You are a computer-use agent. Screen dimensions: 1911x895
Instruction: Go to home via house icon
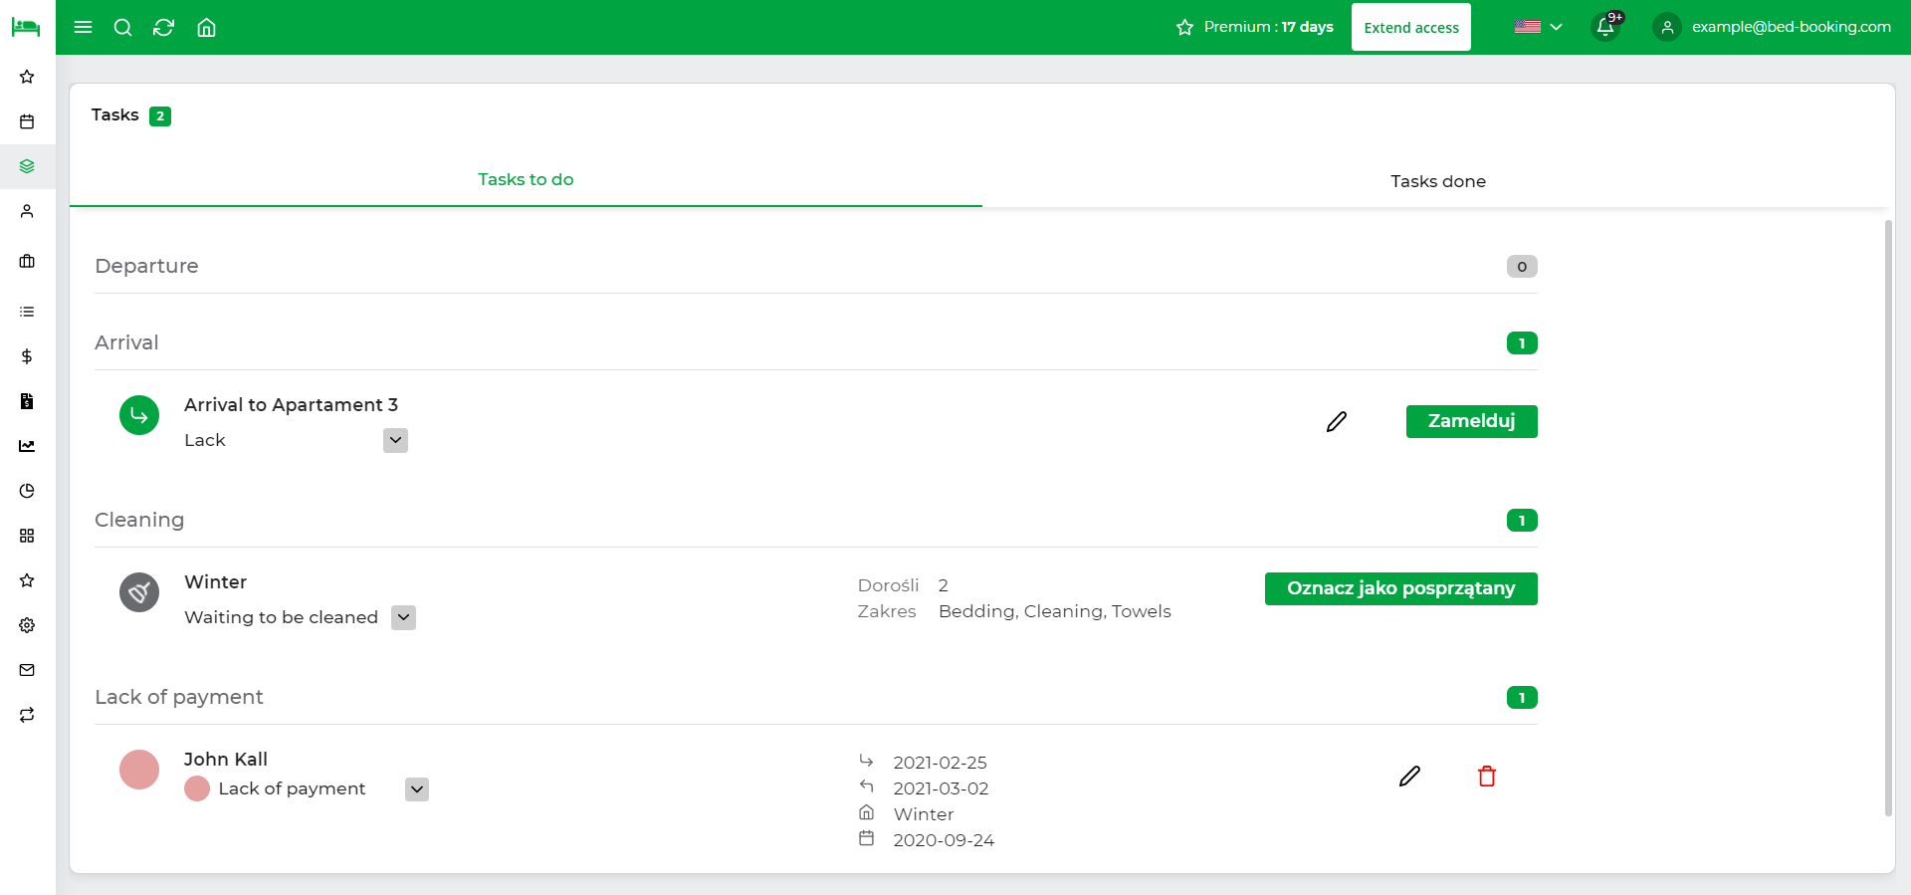pos(206,27)
